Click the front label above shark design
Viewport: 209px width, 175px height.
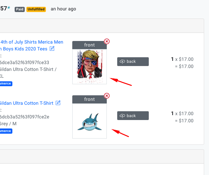(90, 99)
